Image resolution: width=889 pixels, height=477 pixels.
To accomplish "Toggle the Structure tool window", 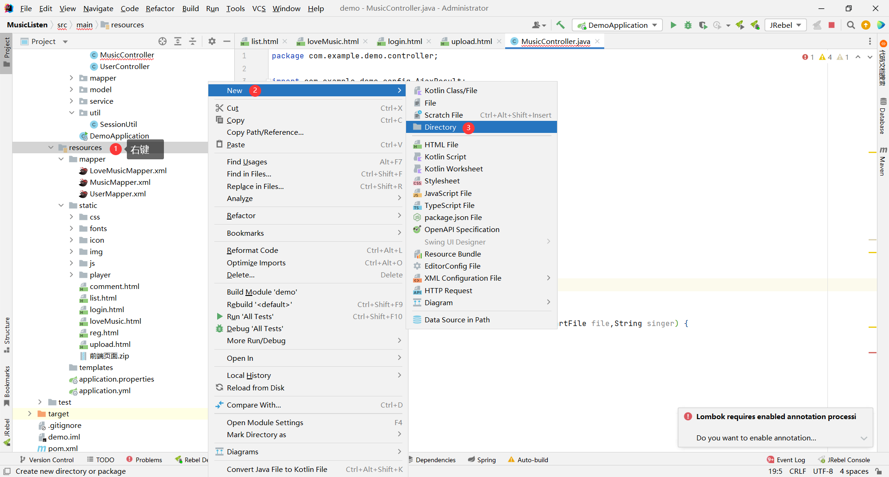I will click(6, 335).
